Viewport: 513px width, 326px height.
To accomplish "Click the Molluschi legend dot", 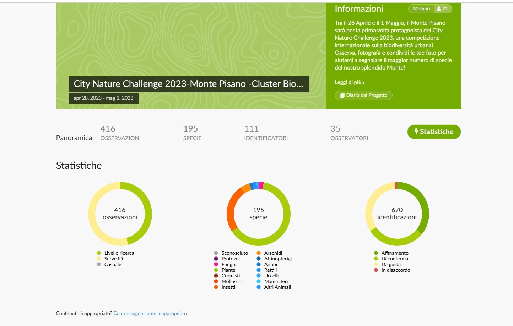I will (216, 281).
